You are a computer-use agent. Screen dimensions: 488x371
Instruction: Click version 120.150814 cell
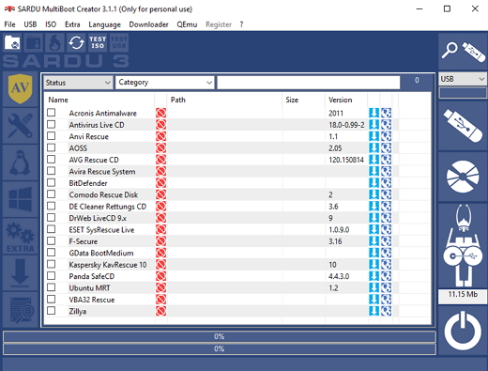[x=346, y=160]
